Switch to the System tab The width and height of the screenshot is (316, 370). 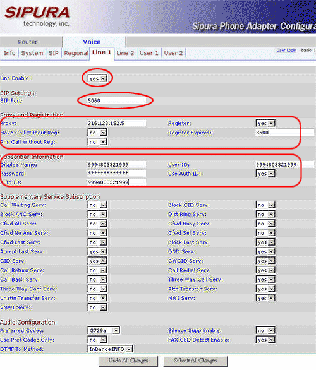[32, 53]
